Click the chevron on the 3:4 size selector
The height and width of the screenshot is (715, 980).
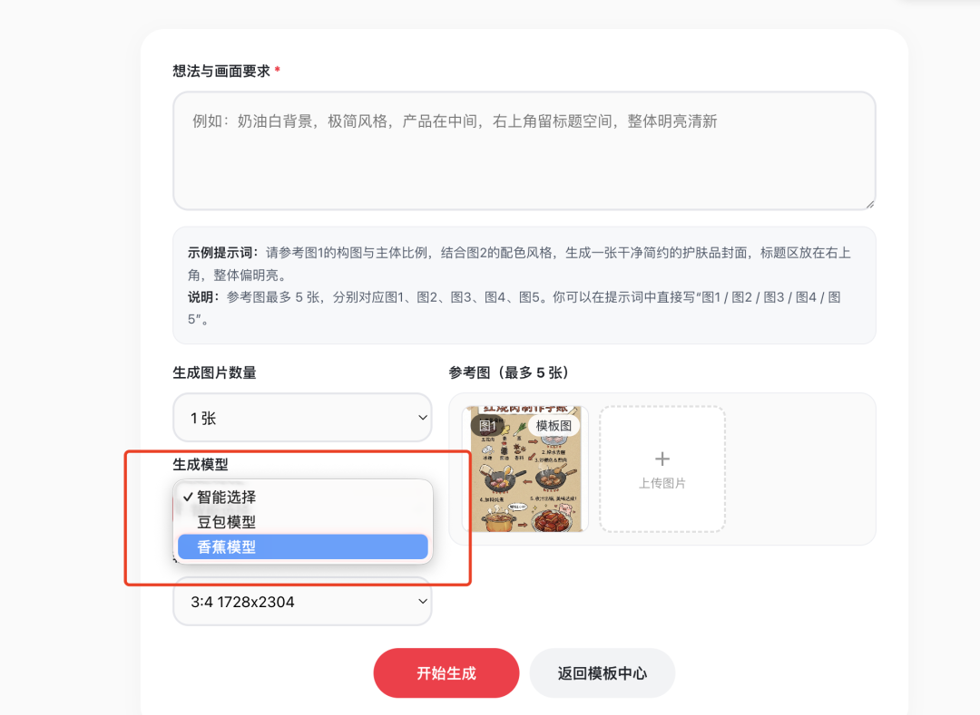point(422,601)
